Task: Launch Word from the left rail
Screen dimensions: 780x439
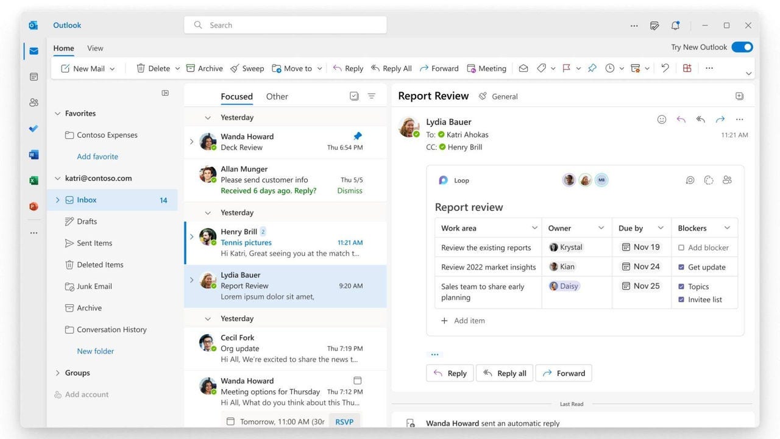Action: [34, 155]
